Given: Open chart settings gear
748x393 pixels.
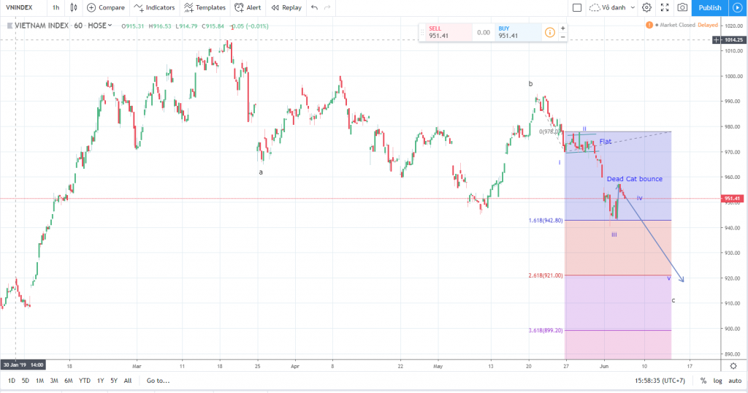Looking at the screenshot, I should click(x=646, y=7).
